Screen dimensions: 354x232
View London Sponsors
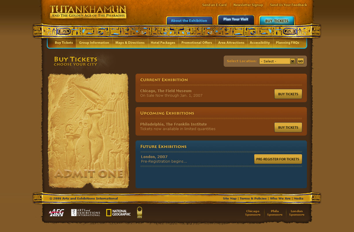click(297, 213)
